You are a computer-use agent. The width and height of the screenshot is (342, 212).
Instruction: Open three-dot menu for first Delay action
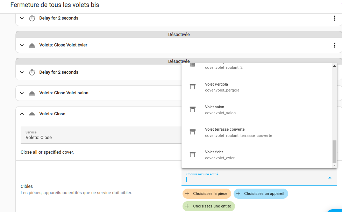point(335,18)
